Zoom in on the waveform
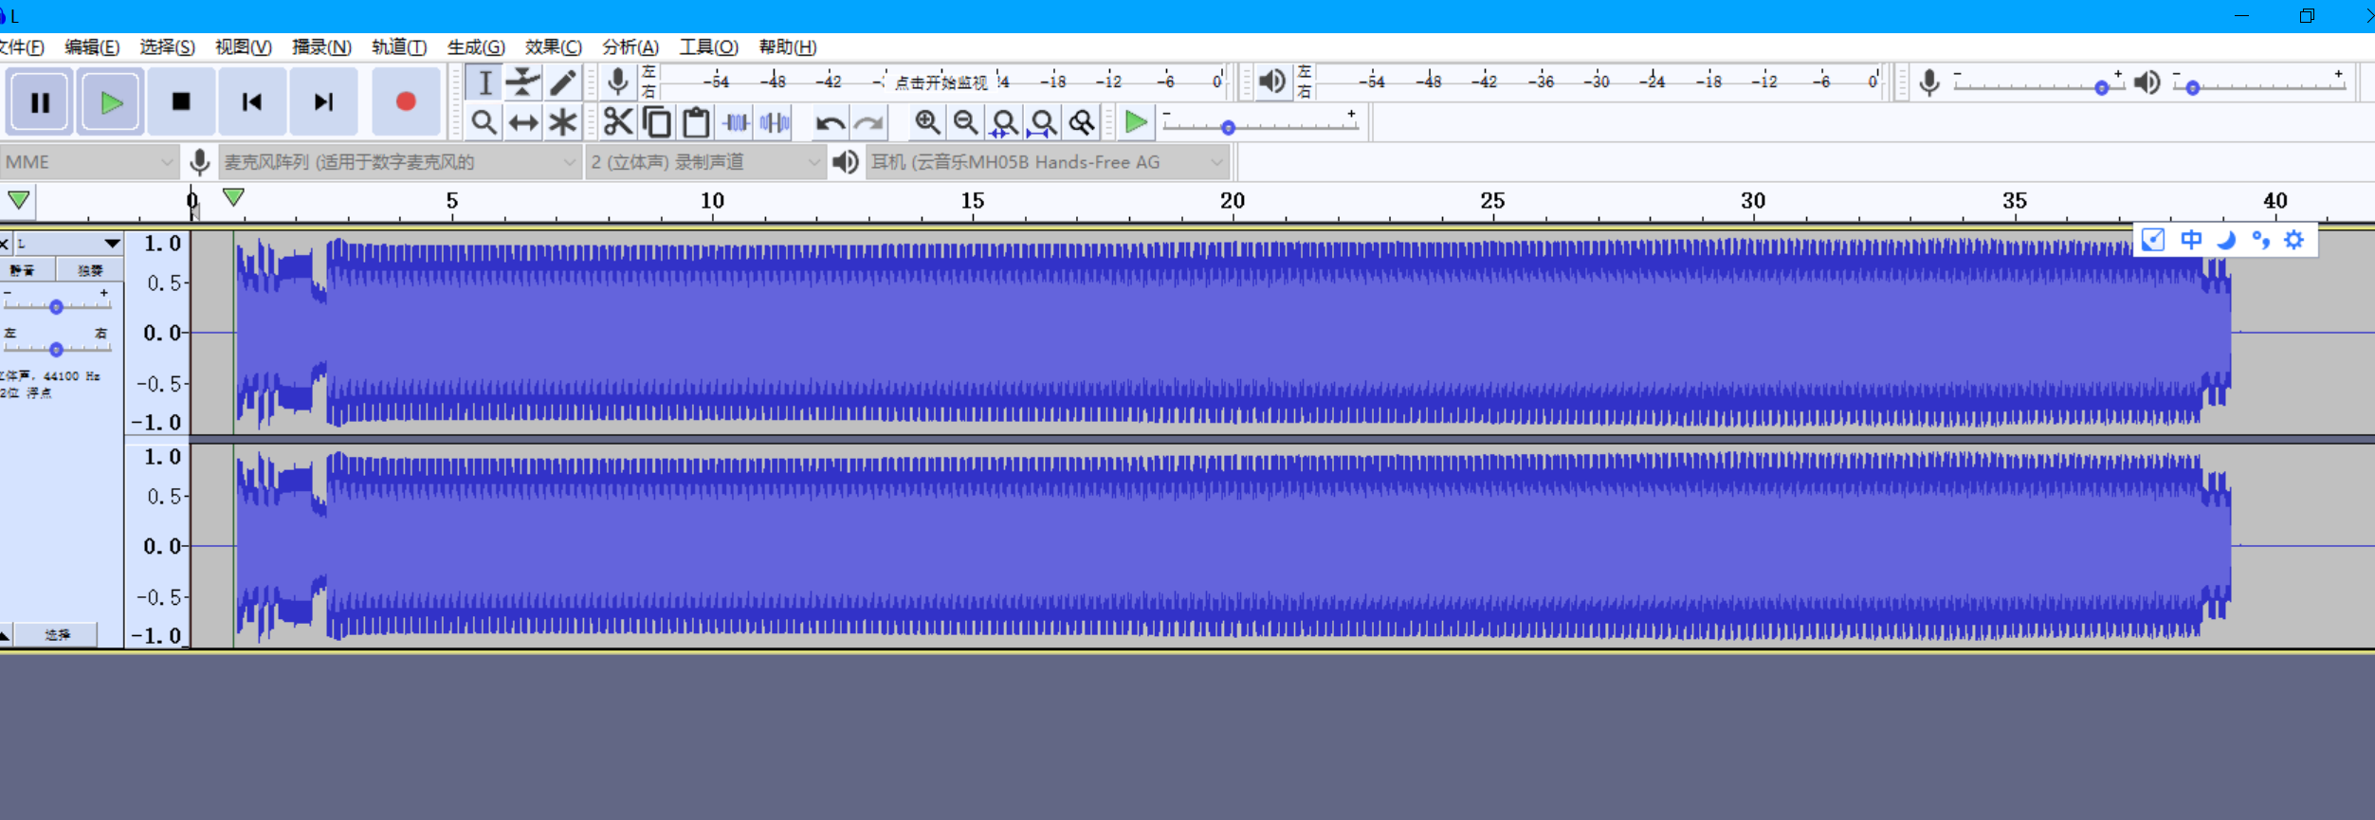 point(927,122)
